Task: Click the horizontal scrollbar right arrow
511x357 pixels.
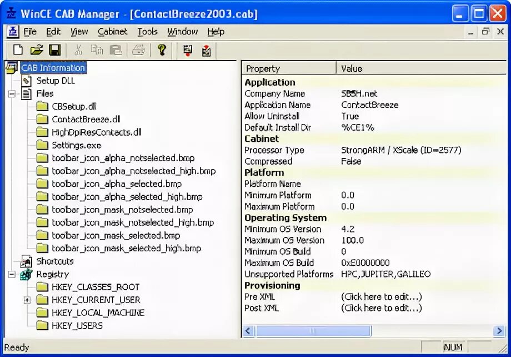Action: 499,331
